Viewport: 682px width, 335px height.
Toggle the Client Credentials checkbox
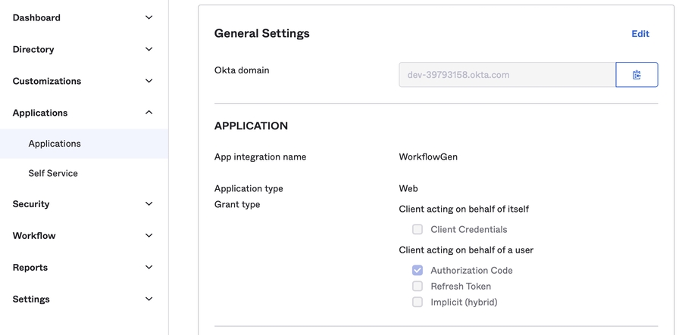[418, 229]
